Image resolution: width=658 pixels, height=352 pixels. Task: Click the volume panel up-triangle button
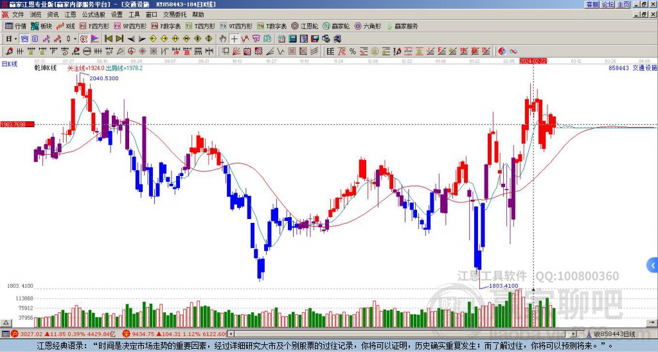tap(6, 322)
